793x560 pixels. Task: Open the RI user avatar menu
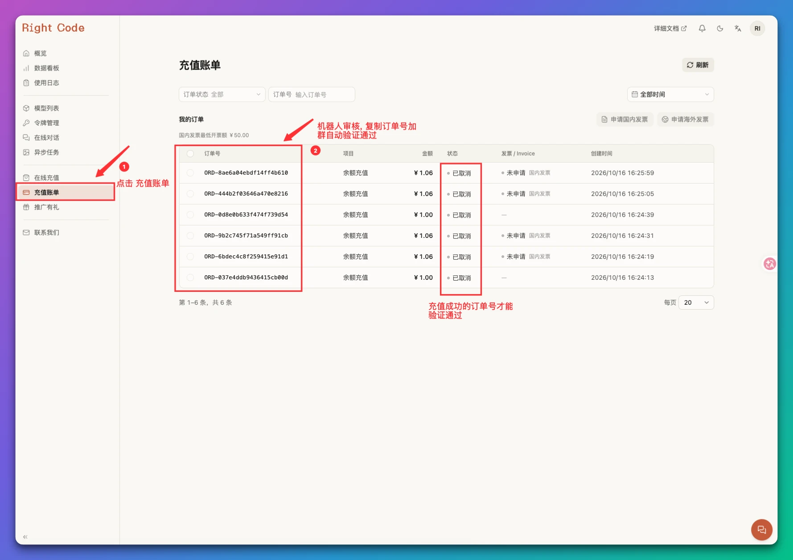tap(757, 29)
